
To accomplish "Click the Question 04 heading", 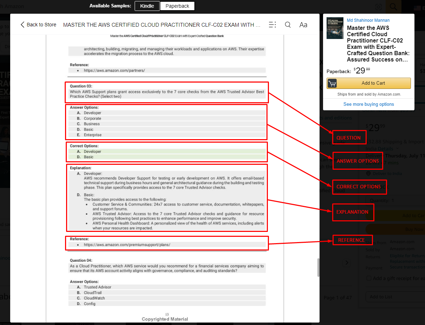I will (x=81, y=260).
